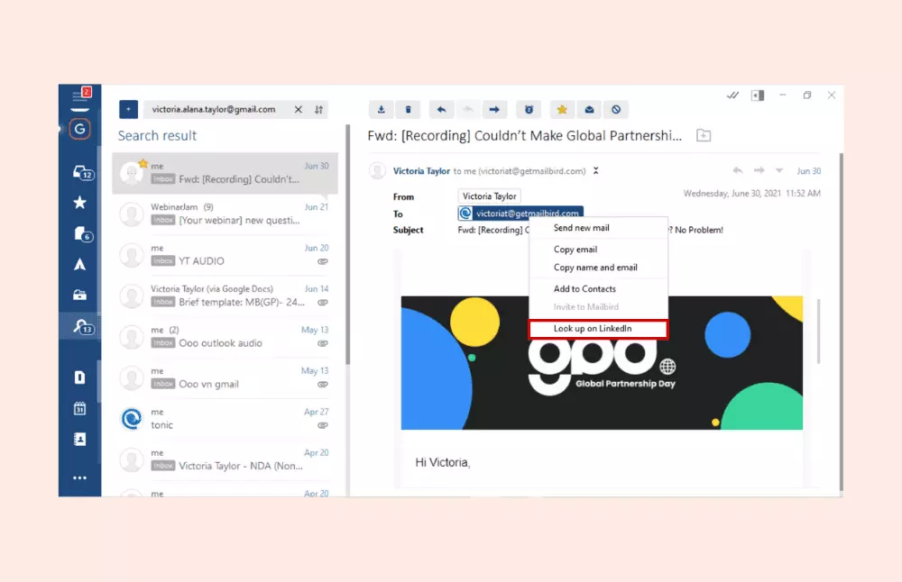Mark email as unread with envelope icon
Image resolution: width=902 pixels, height=582 pixels.
coord(589,109)
